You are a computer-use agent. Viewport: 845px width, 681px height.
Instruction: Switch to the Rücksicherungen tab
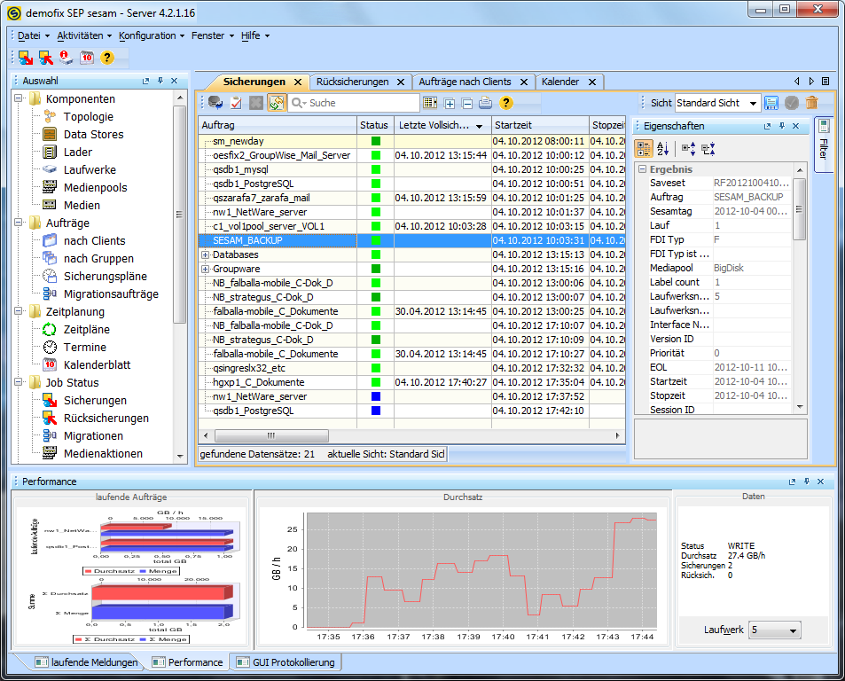click(x=352, y=82)
